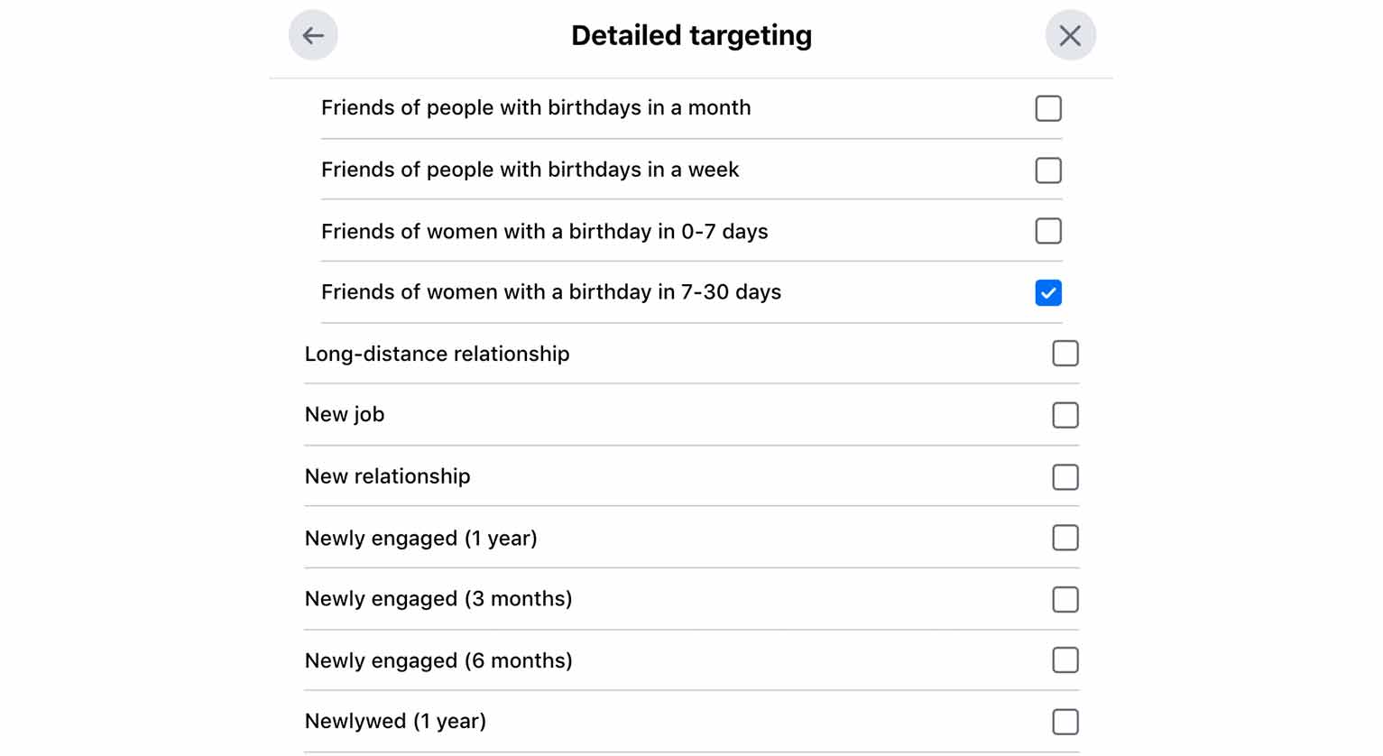Image resolution: width=1383 pixels, height=756 pixels.
Task: Select the New job checkbox
Action: tap(1065, 415)
